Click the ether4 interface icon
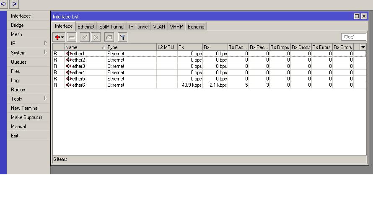This screenshot has width=373, height=220. tap(68, 72)
